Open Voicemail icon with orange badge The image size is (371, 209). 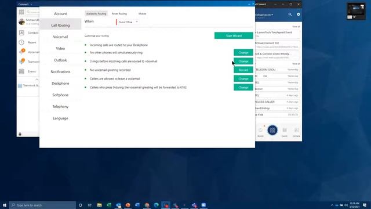(x=22, y=52)
